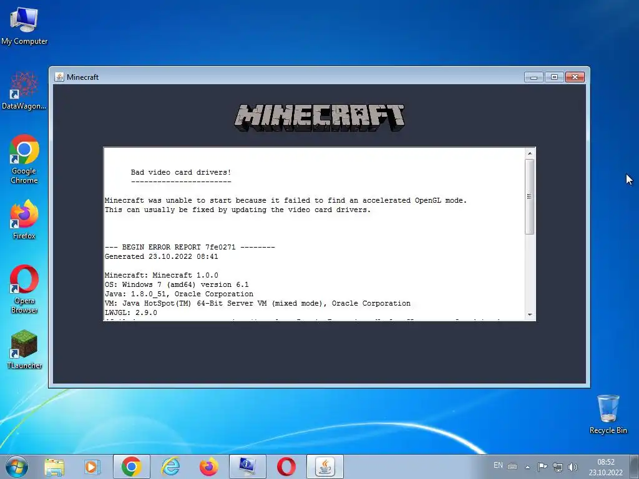The height and width of the screenshot is (479, 639).
Task: Open the Windows Start menu
Action: pyautogui.click(x=17, y=467)
